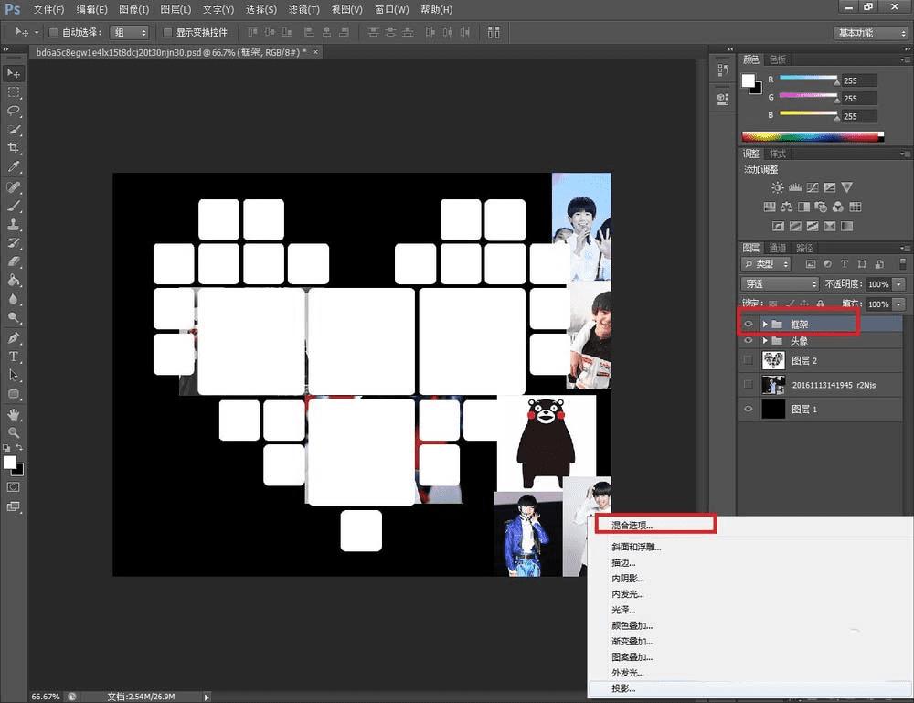Enable the 自动选择 checkbox

(x=53, y=32)
